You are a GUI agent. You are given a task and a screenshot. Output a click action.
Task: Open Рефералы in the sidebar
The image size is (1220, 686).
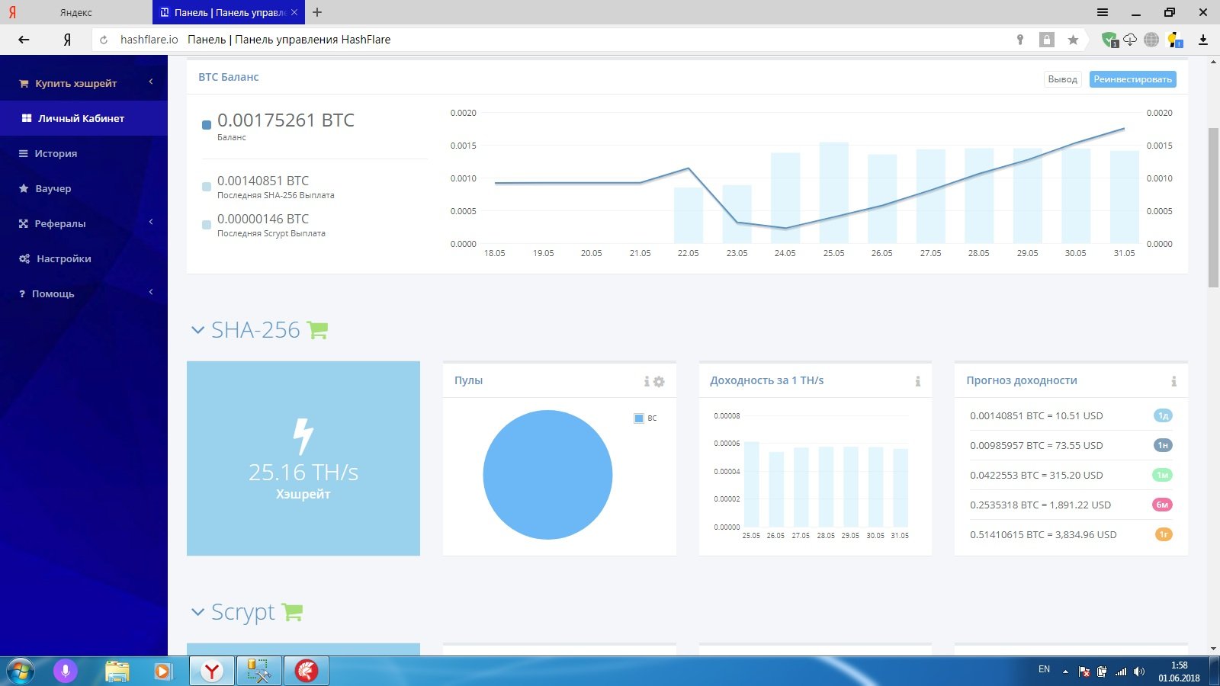click(84, 223)
